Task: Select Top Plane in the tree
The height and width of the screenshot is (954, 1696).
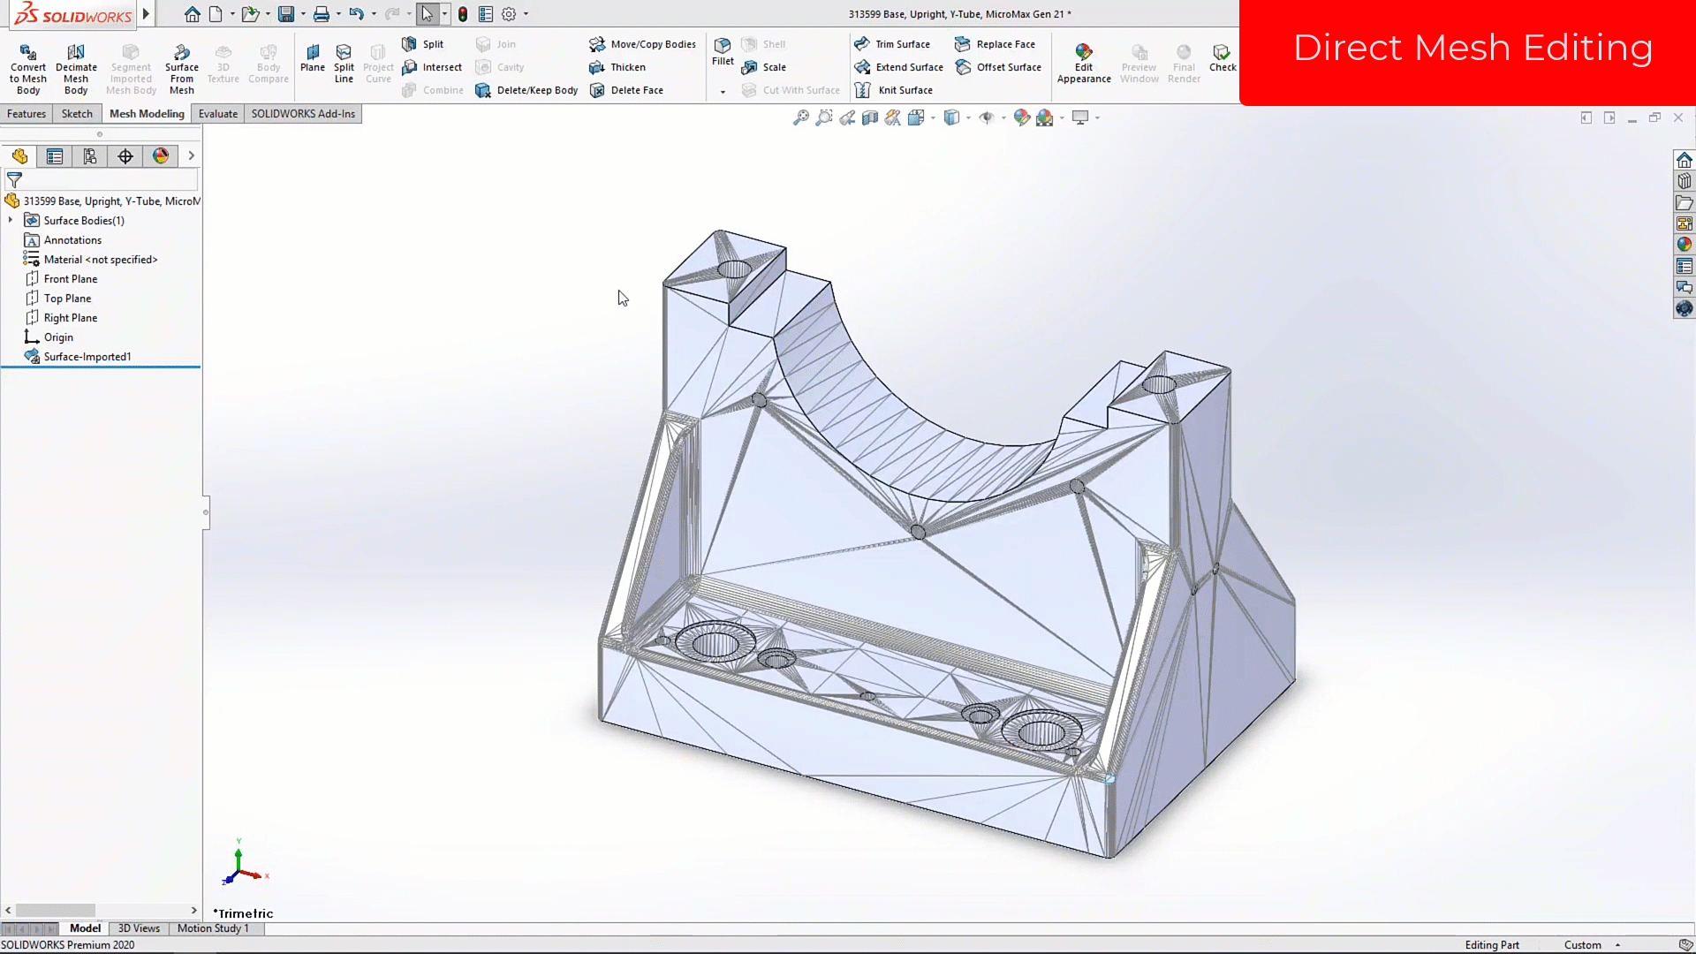Action: (x=57, y=299)
